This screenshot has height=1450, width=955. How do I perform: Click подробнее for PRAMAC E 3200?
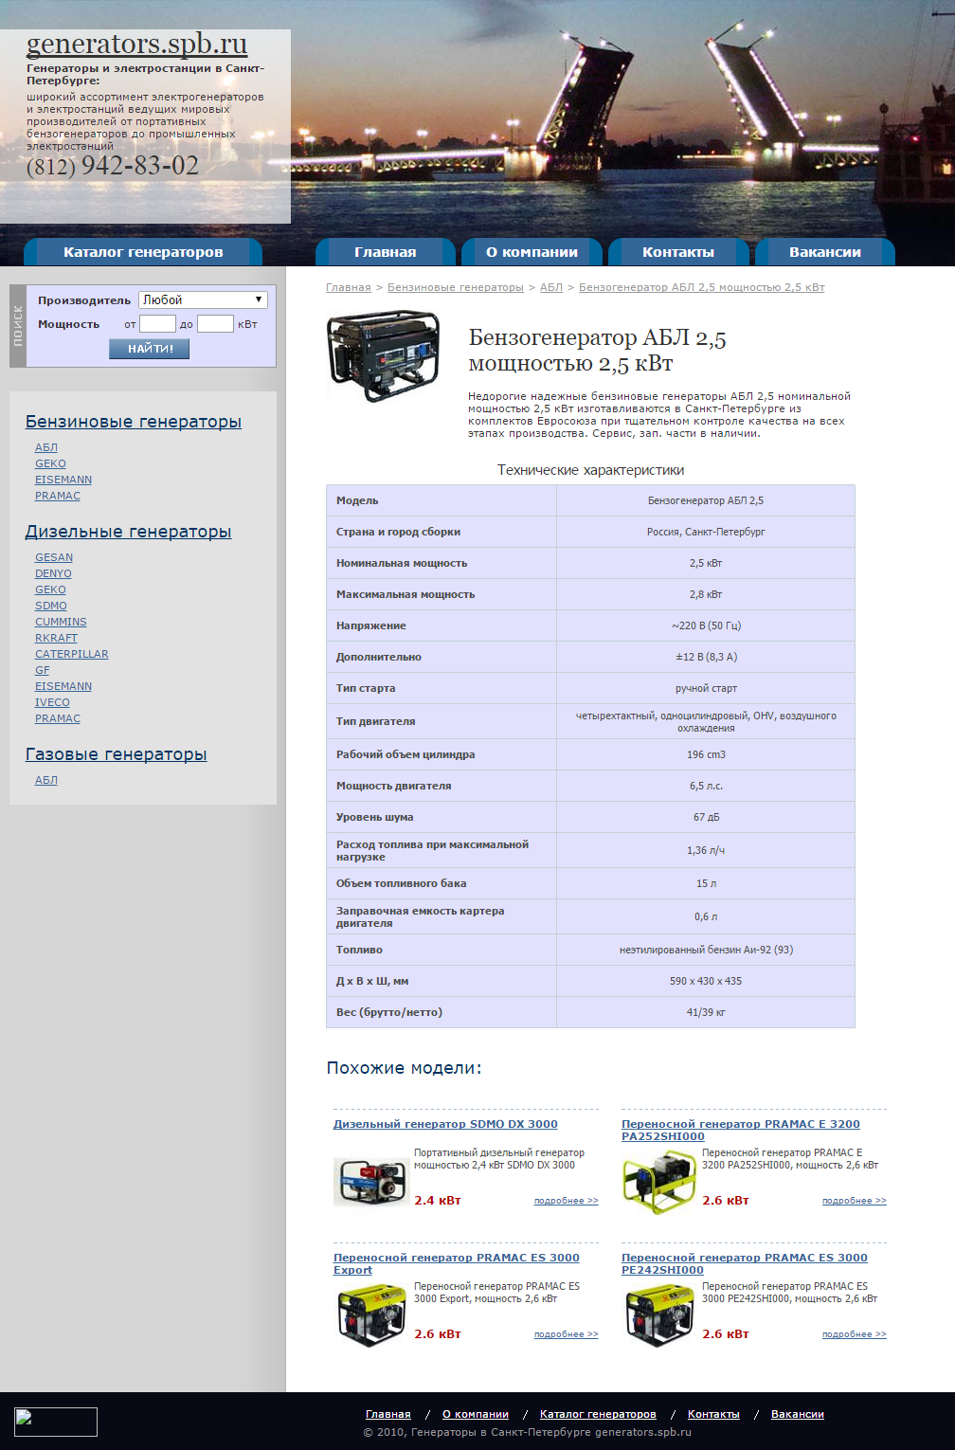pos(855,1201)
